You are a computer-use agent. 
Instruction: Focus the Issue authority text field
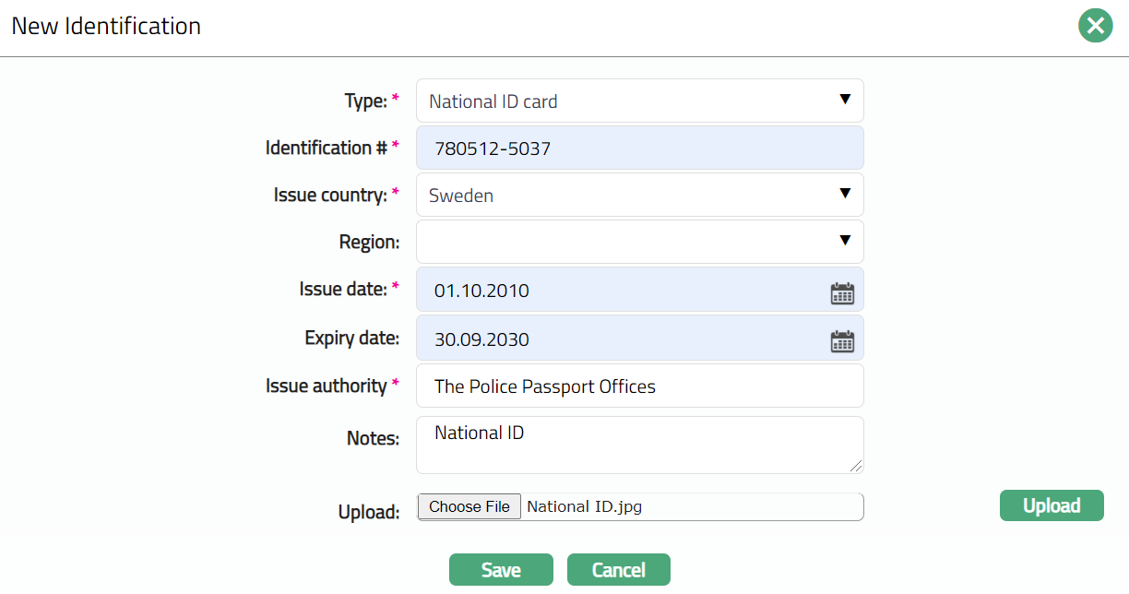coord(639,386)
